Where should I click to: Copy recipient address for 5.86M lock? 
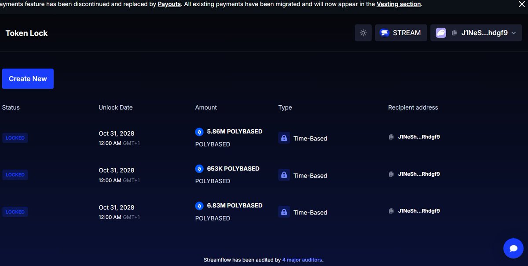tap(391, 137)
